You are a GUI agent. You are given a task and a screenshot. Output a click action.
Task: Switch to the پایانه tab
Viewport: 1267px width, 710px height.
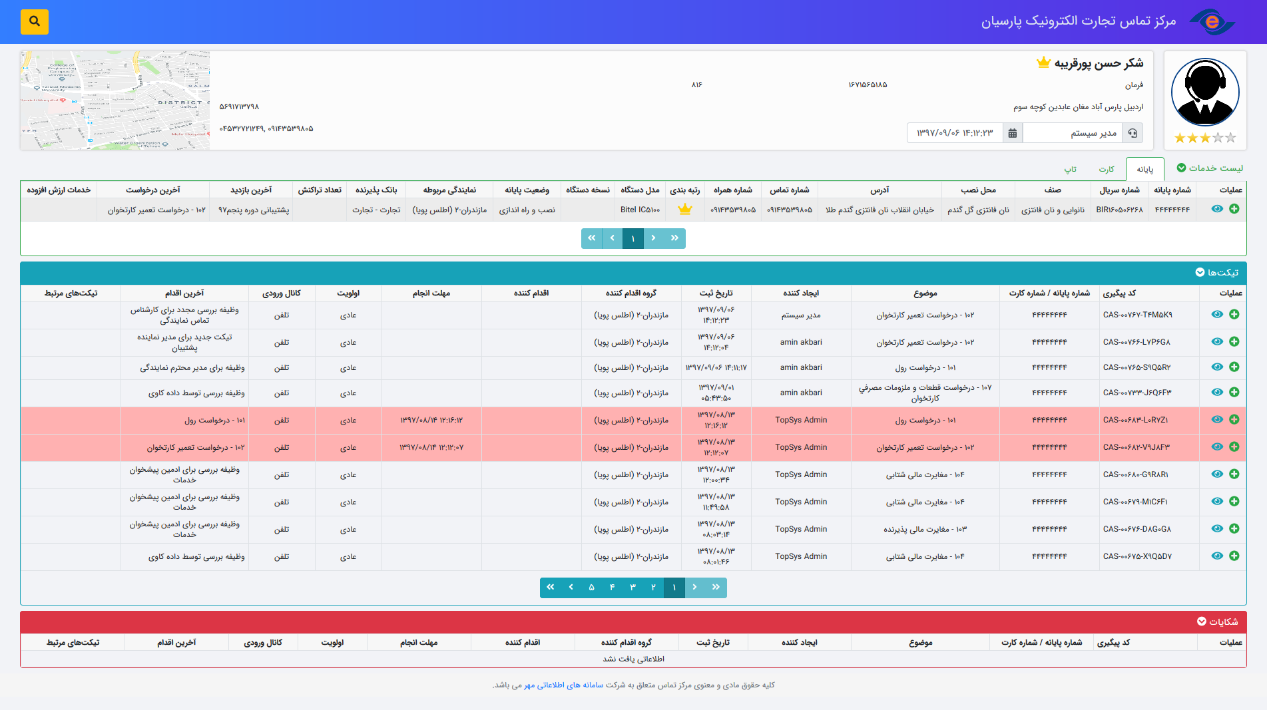1145,169
